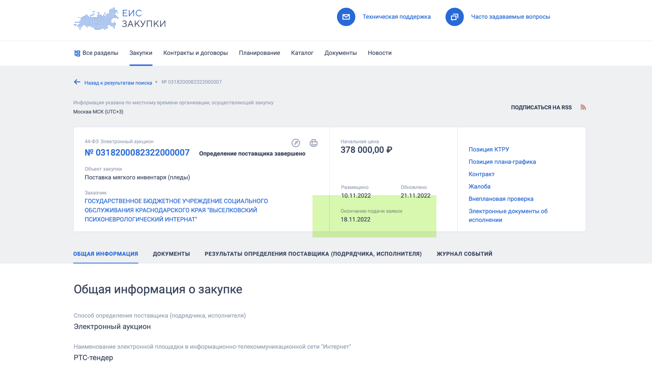Open the Каталог navigation item

[302, 53]
